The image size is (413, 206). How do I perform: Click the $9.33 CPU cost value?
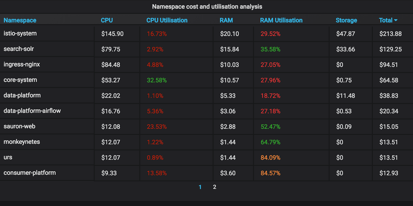pyautogui.click(x=109, y=173)
